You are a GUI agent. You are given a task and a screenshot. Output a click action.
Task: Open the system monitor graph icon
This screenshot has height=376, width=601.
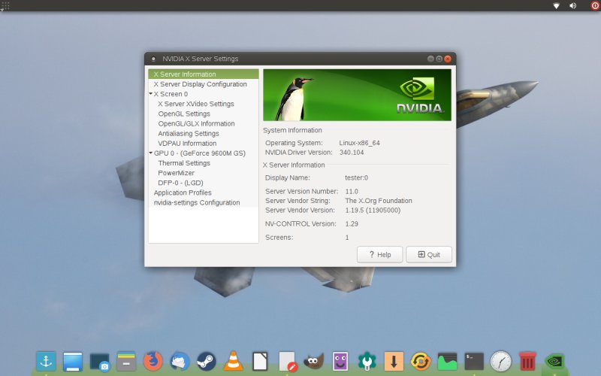pos(447,362)
